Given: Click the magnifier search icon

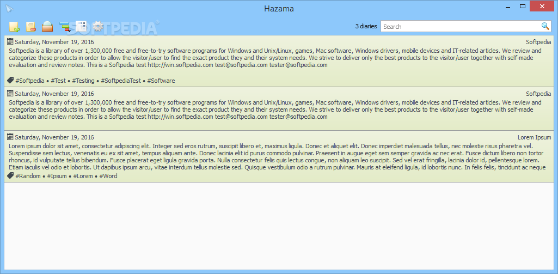Looking at the screenshot, I should coord(545,26).
